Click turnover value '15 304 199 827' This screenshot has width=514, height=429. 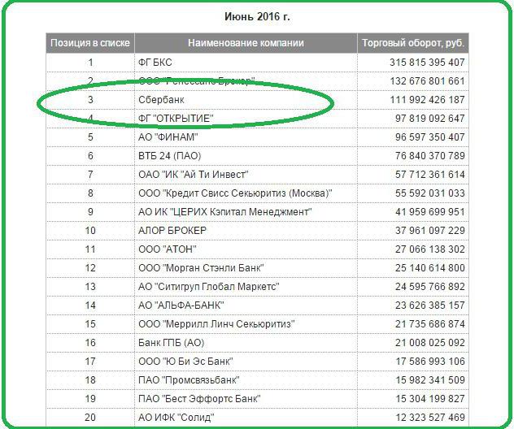[429, 399]
